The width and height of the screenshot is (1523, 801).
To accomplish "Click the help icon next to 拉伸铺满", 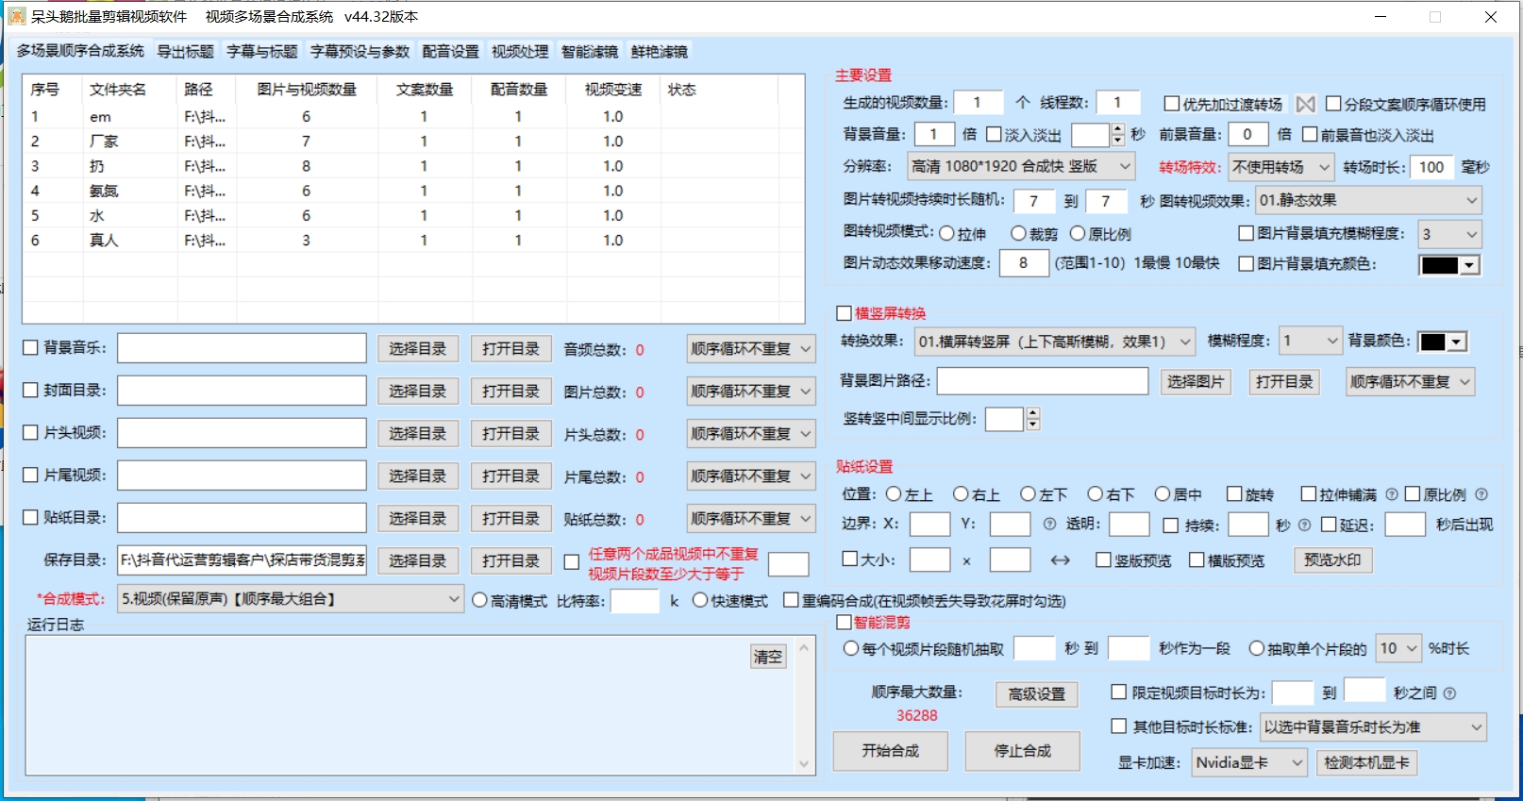I will click(x=1392, y=494).
